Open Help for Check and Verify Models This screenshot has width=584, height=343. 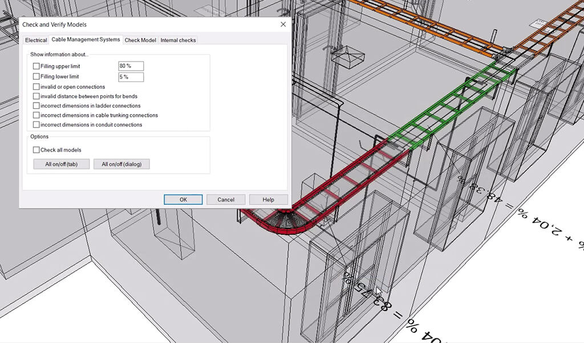click(x=268, y=199)
